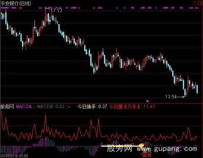Click the 今日换手: 0.37 readout
This screenshot has width=203, height=158.
92,107
